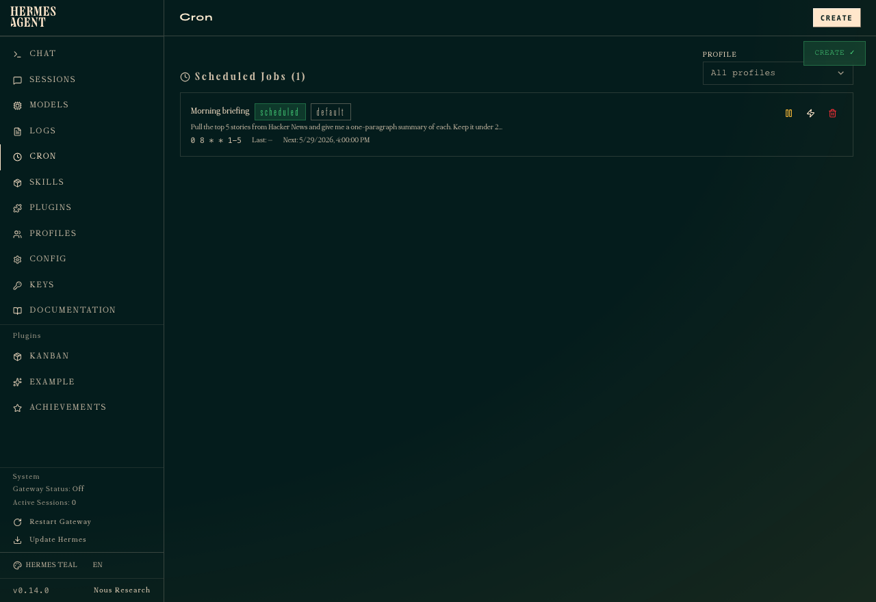Open the Profiles page

[x=81, y=233]
